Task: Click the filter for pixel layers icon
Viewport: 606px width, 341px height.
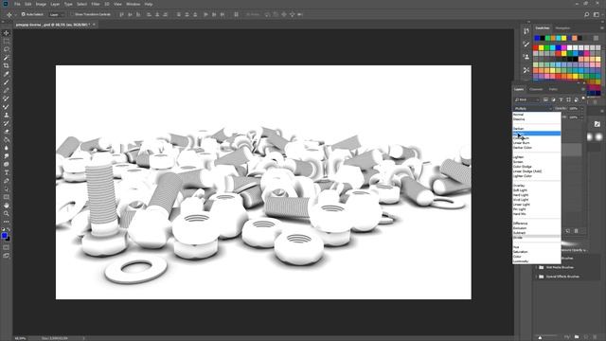Action: pyautogui.click(x=545, y=99)
